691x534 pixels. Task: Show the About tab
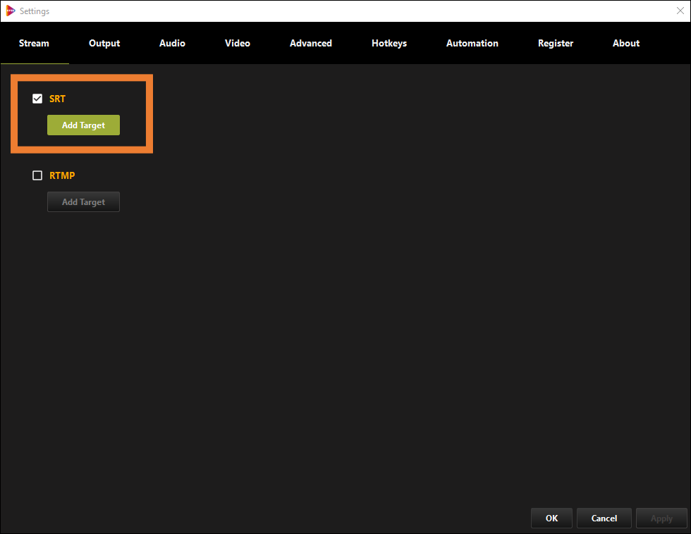click(x=626, y=43)
